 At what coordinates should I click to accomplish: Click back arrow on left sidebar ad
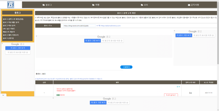coord(2,43)
